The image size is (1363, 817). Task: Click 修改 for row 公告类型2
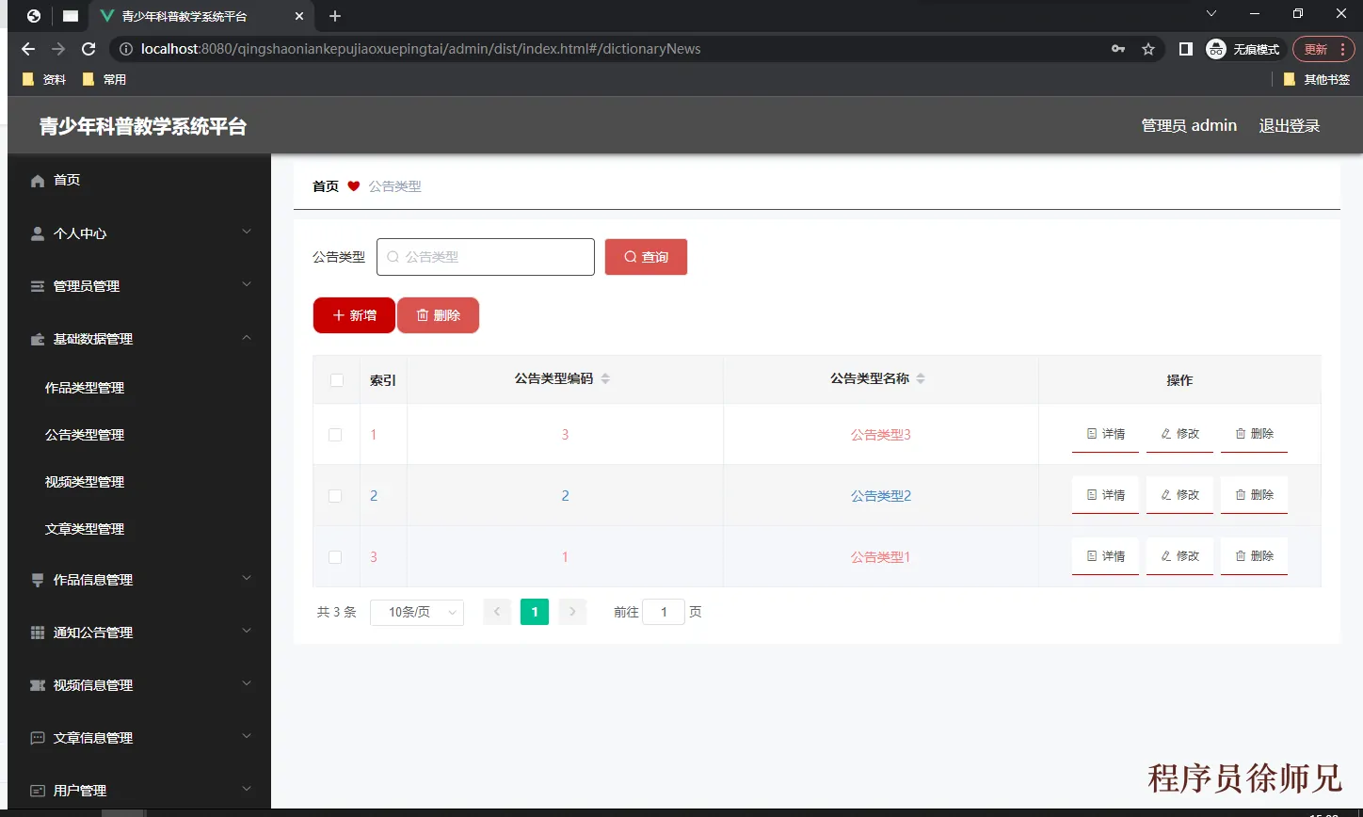1179,495
